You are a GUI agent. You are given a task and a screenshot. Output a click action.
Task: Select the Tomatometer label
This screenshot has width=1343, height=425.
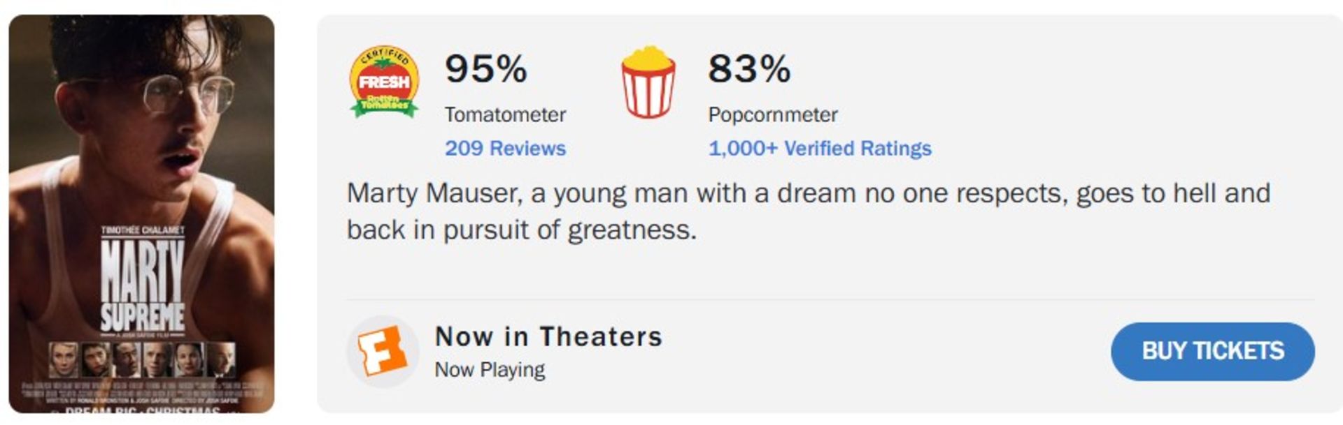[505, 114]
